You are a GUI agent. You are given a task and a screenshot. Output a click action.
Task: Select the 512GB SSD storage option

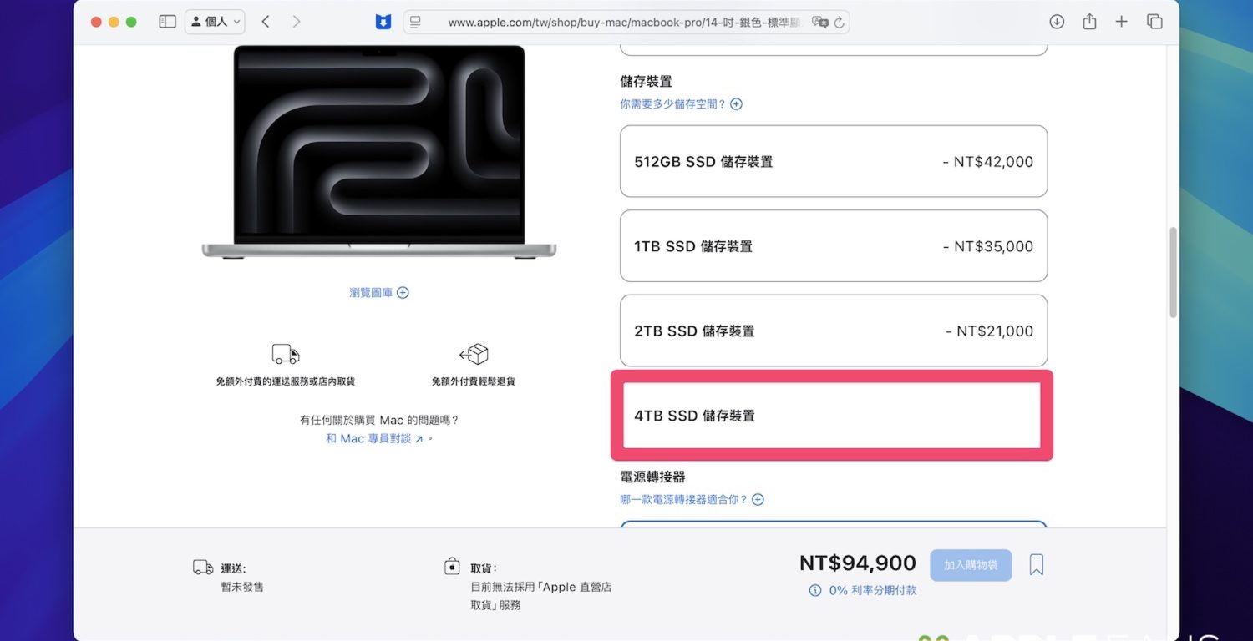[x=833, y=162]
